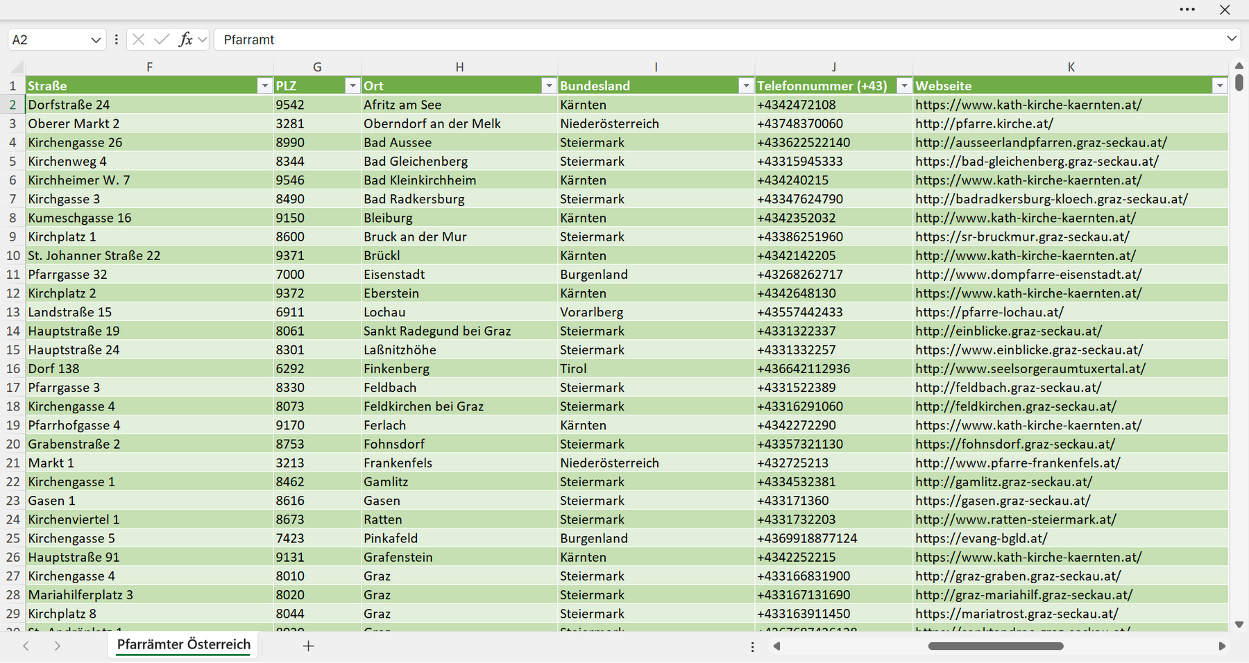1249x663 pixels.
Task: Confirm entry with checkmark icon
Action: [x=162, y=40]
